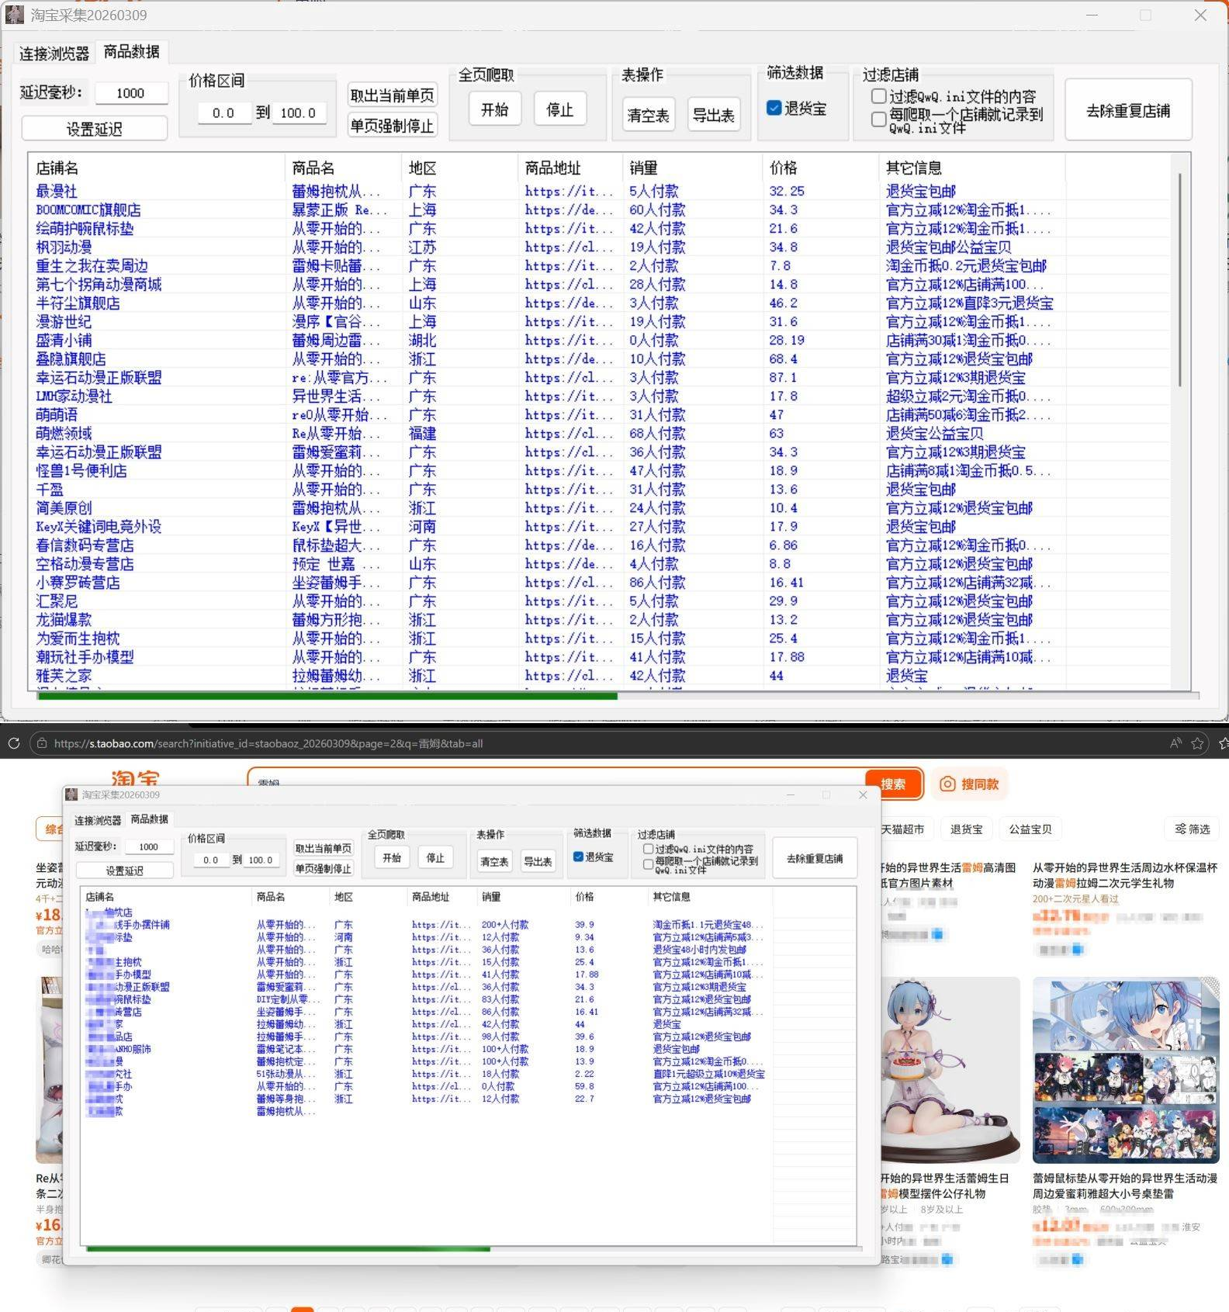Click 去除重复店铺 in the small window
The width and height of the screenshot is (1229, 1312).
tap(815, 858)
